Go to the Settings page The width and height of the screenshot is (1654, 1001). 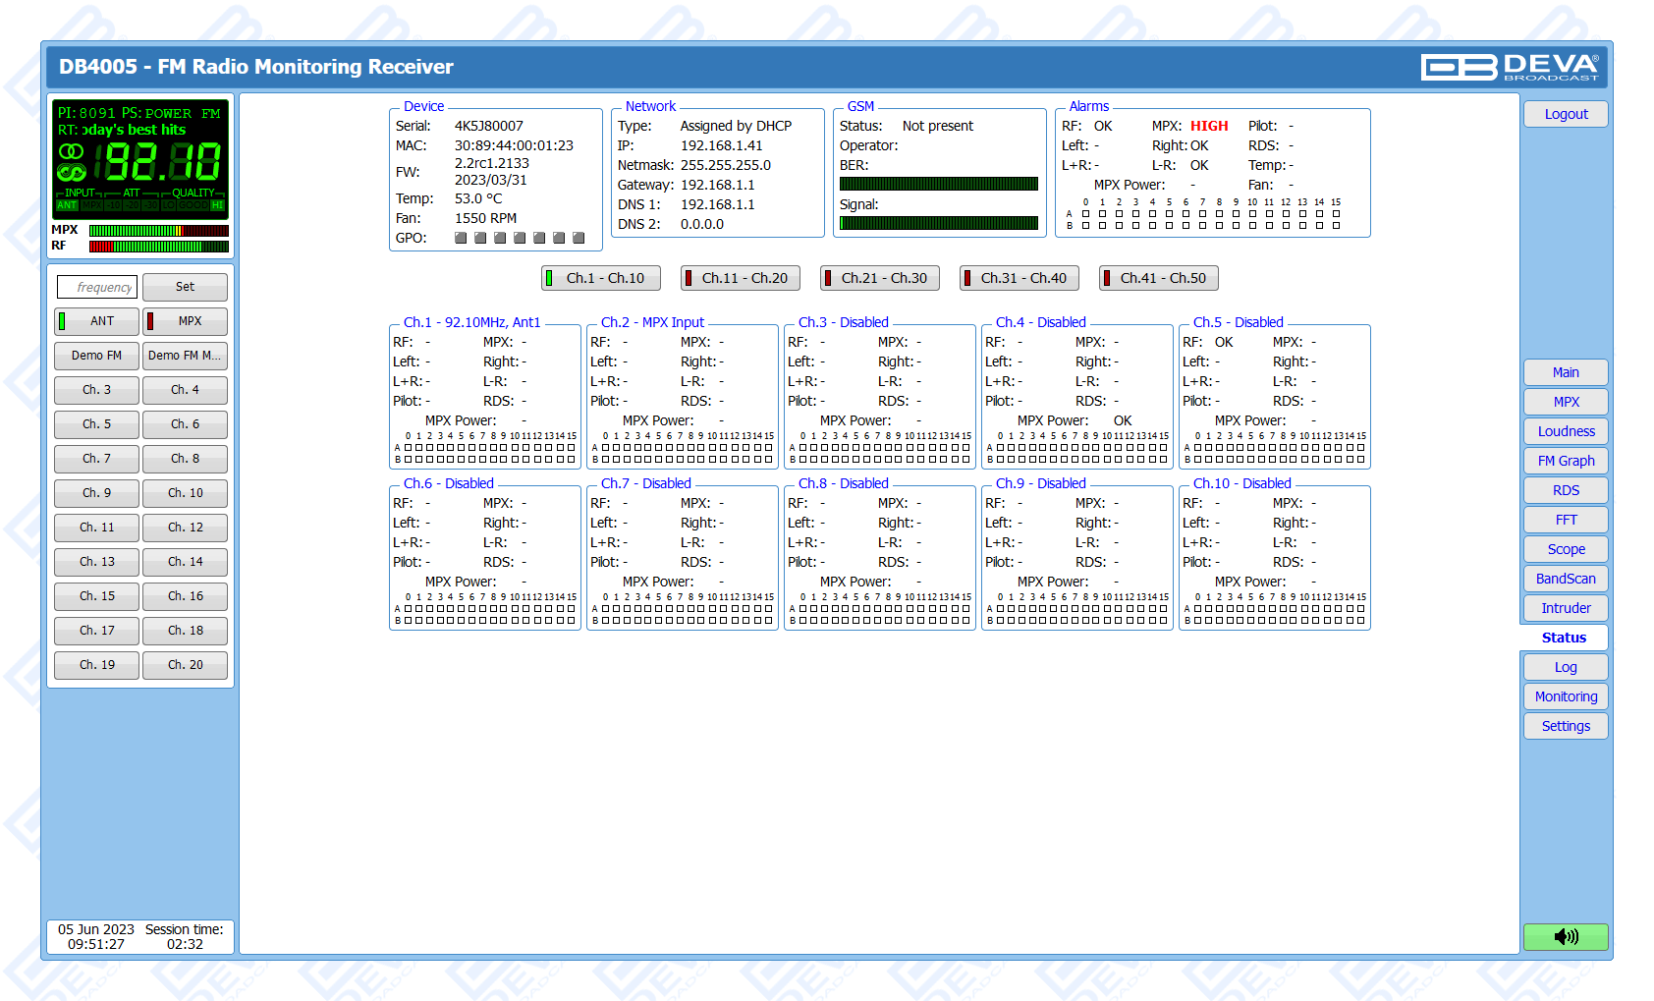1566,726
